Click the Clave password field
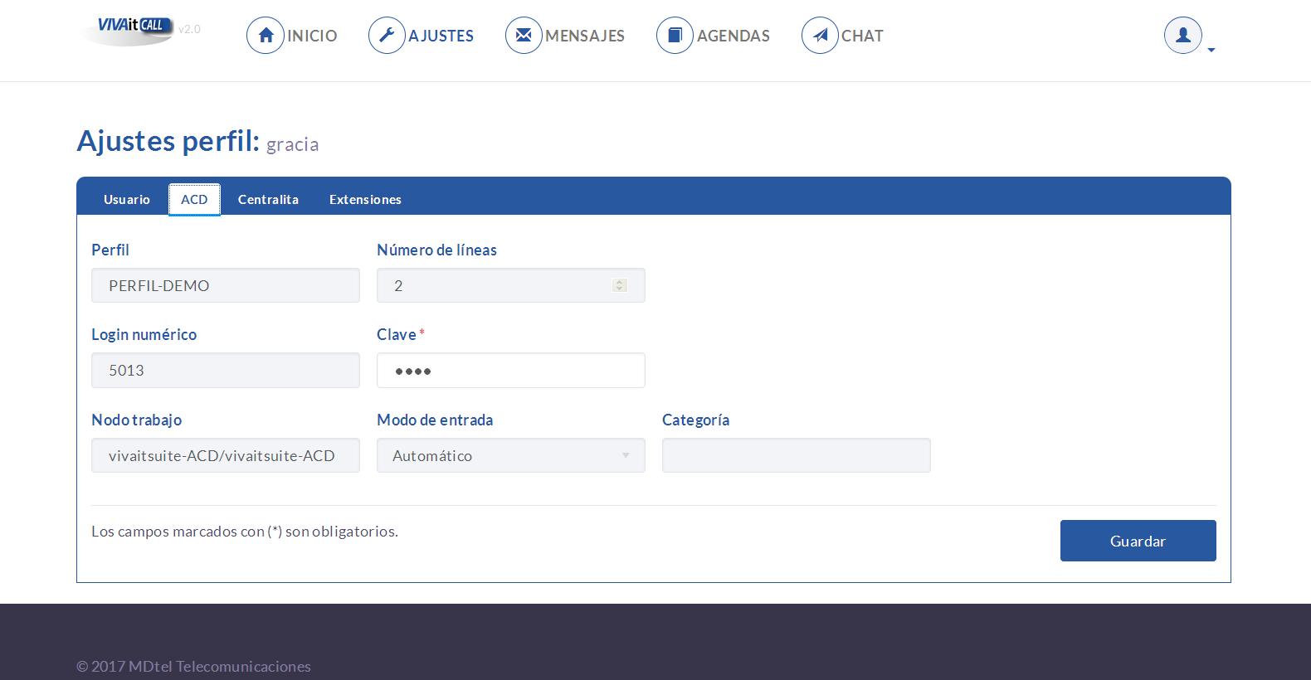 511,370
